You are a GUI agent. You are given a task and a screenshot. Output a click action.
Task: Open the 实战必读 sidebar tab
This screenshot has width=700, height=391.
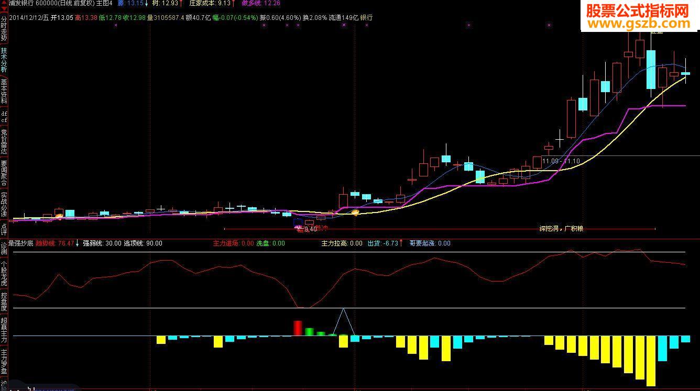4,205
